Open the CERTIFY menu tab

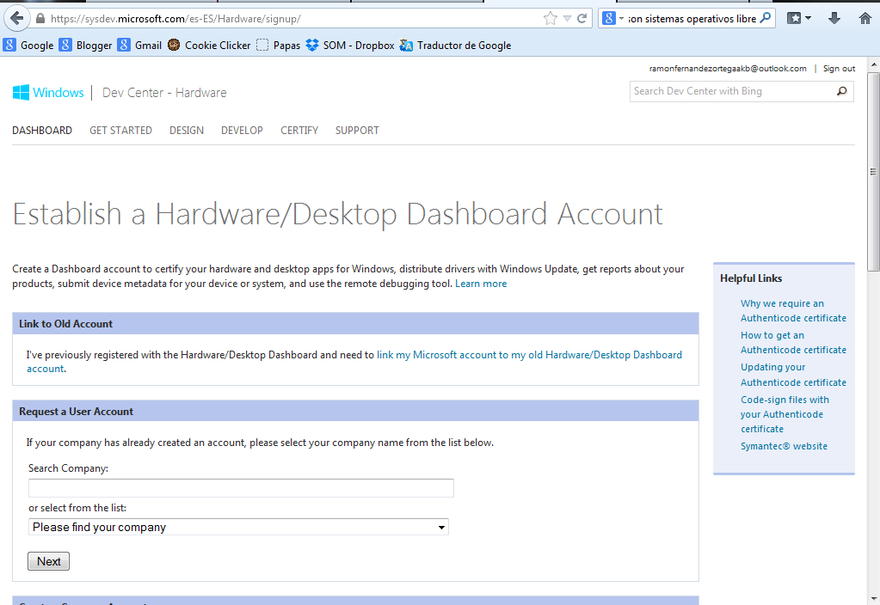299,130
